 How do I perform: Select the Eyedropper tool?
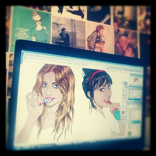click(125, 107)
